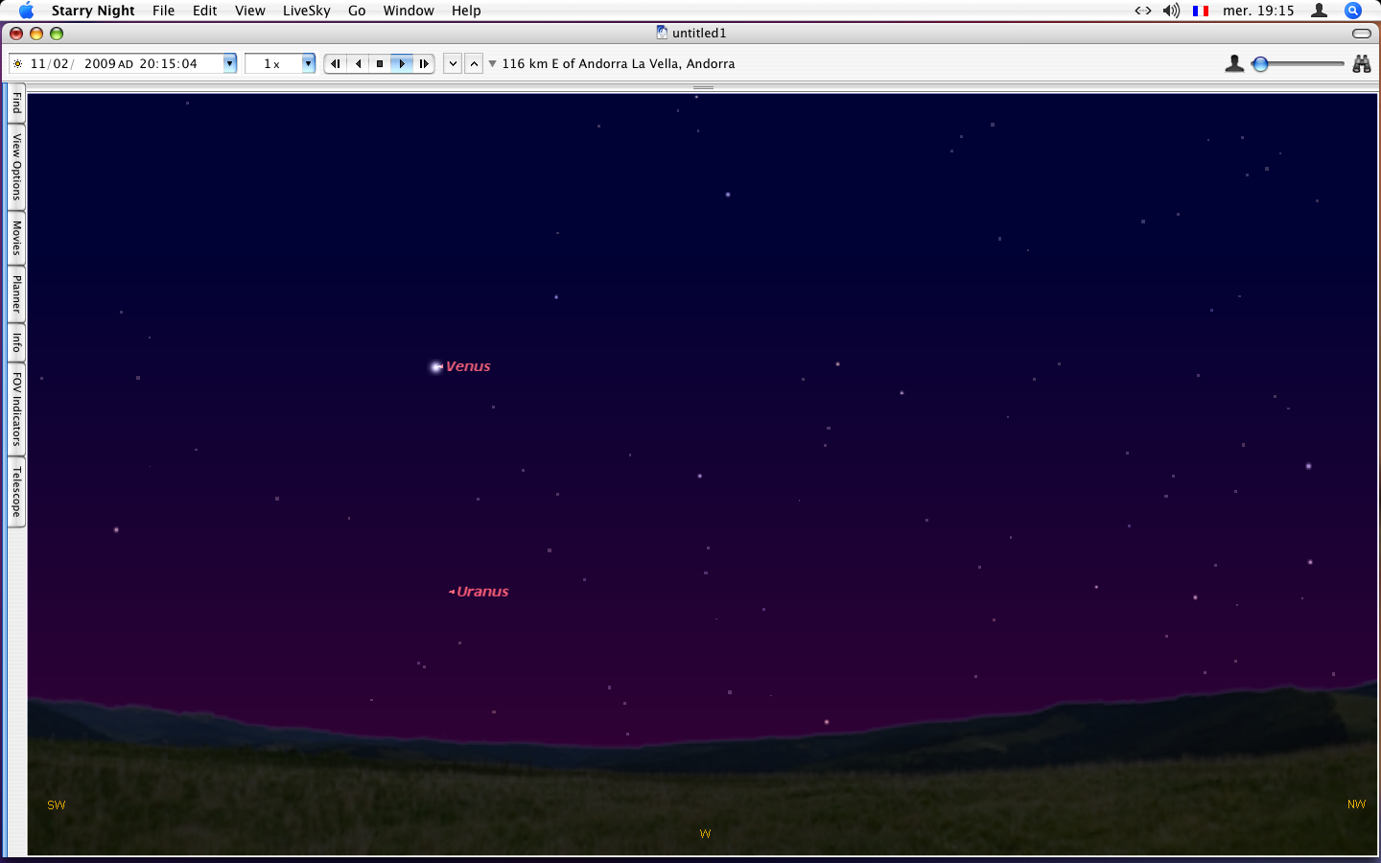Click the person icon left of zoom slider
Viewport: 1381px width, 863px height.
(x=1234, y=64)
